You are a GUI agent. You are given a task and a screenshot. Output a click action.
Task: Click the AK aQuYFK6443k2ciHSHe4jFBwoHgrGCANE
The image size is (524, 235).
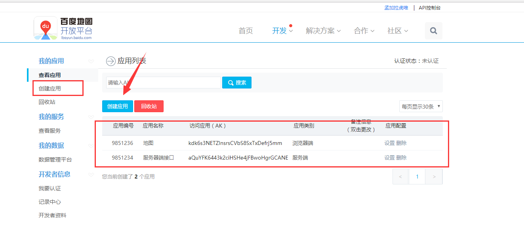click(238, 158)
